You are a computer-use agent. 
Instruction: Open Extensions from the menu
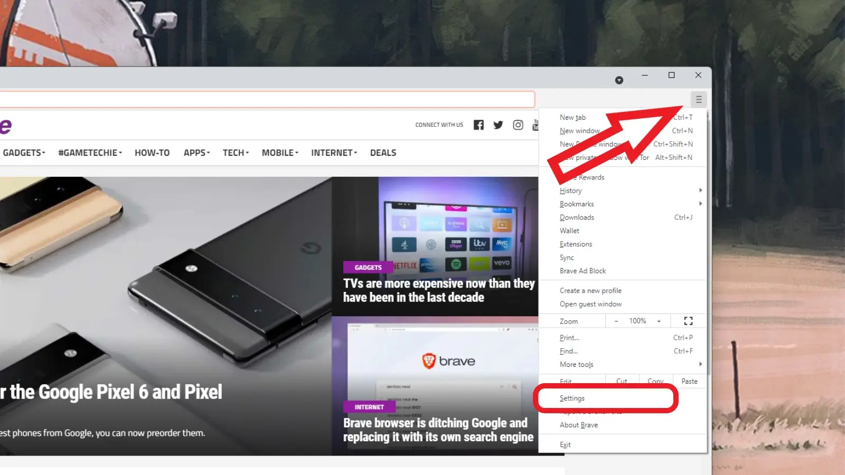click(x=623, y=244)
